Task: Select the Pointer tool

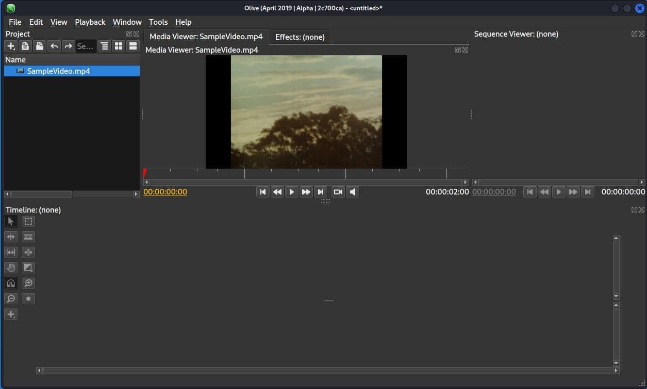Action: 11,221
